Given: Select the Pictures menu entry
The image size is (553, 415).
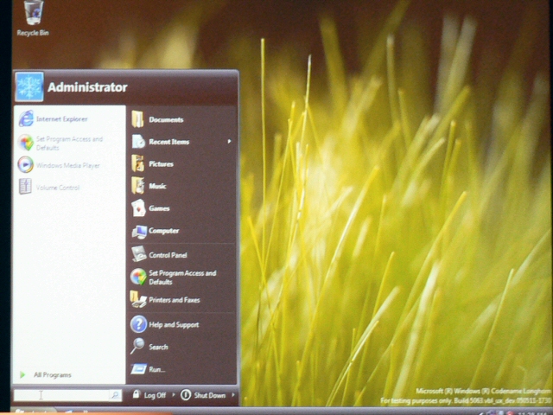Looking at the screenshot, I should (162, 163).
